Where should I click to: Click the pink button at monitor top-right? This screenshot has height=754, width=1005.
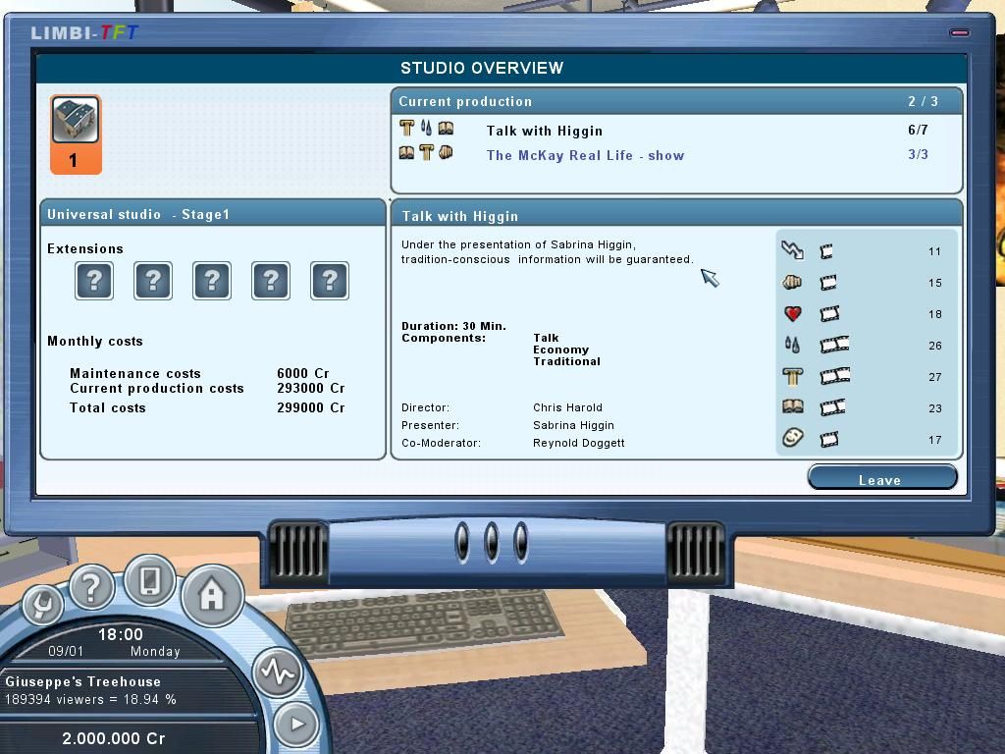(x=959, y=32)
